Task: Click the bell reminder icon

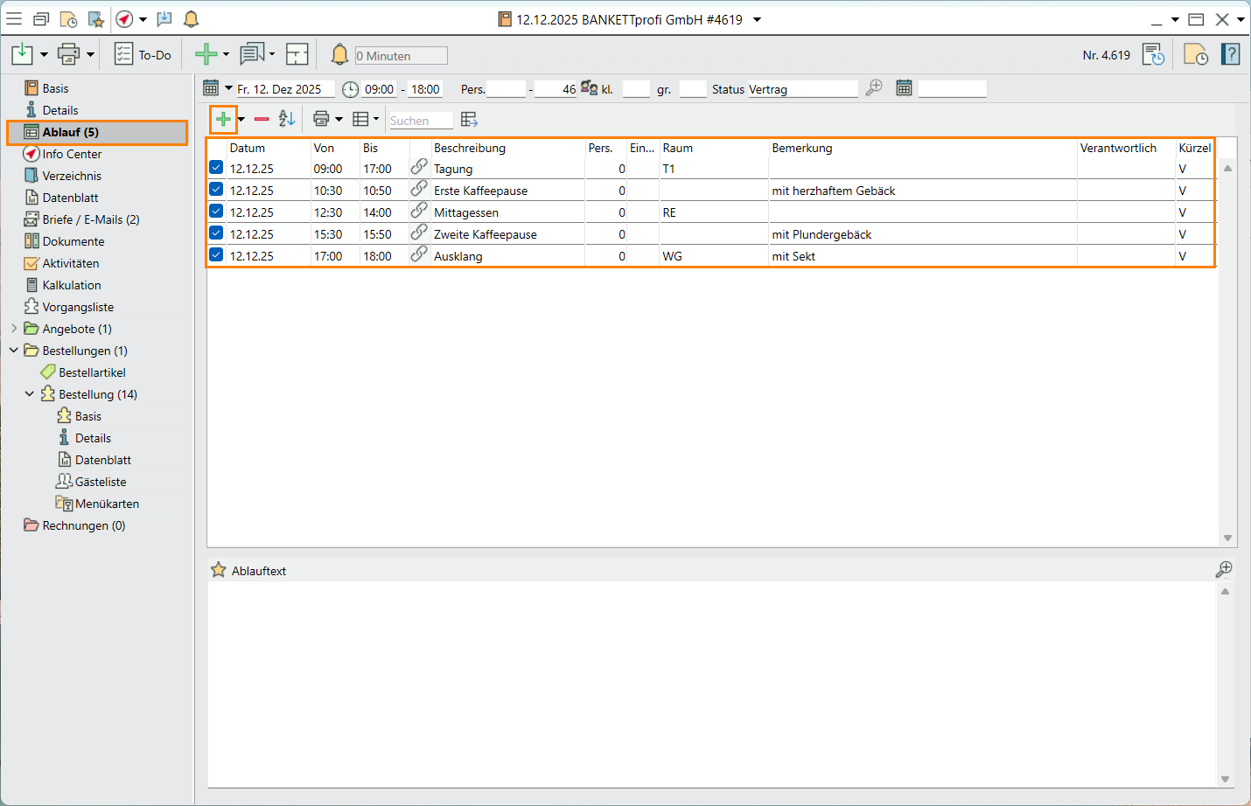Action: [x=339, y=55]
